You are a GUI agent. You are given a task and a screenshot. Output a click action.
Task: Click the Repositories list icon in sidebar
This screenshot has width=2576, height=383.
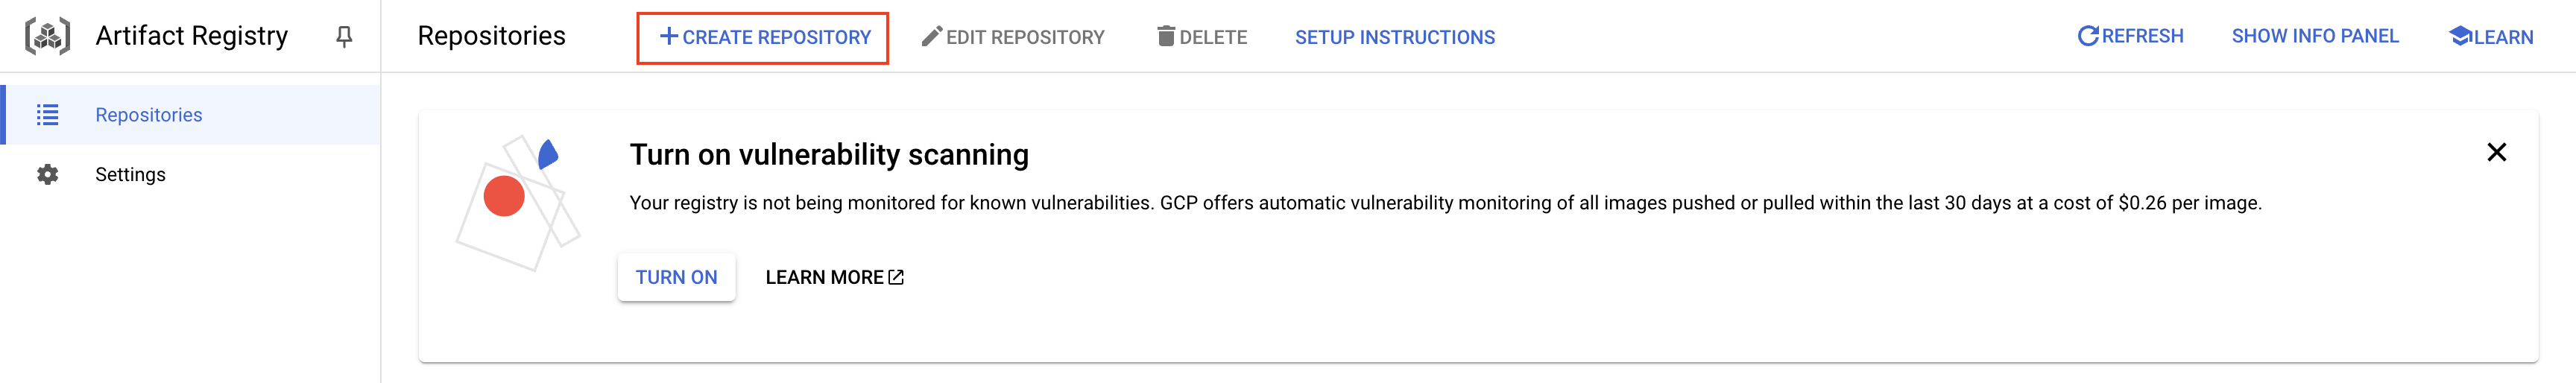[47, 115]
